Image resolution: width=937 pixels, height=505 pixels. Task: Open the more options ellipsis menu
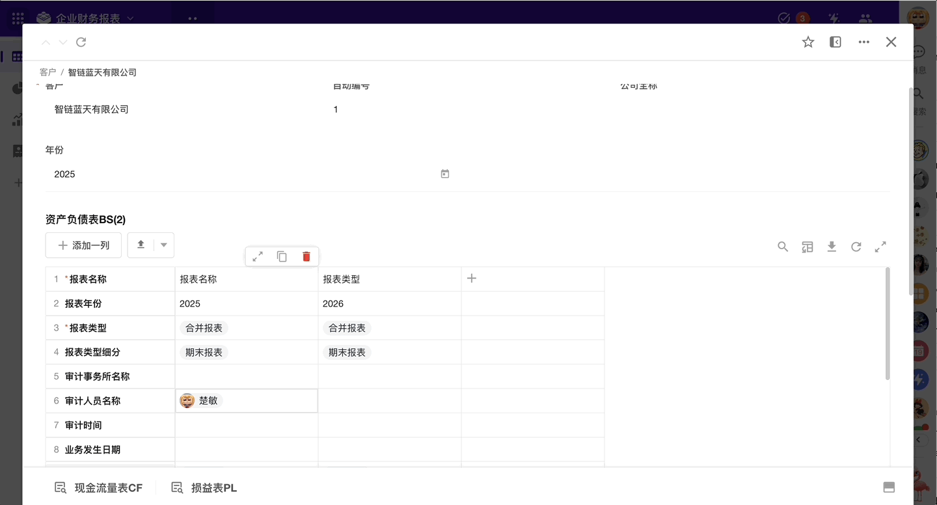pos(864,42)
